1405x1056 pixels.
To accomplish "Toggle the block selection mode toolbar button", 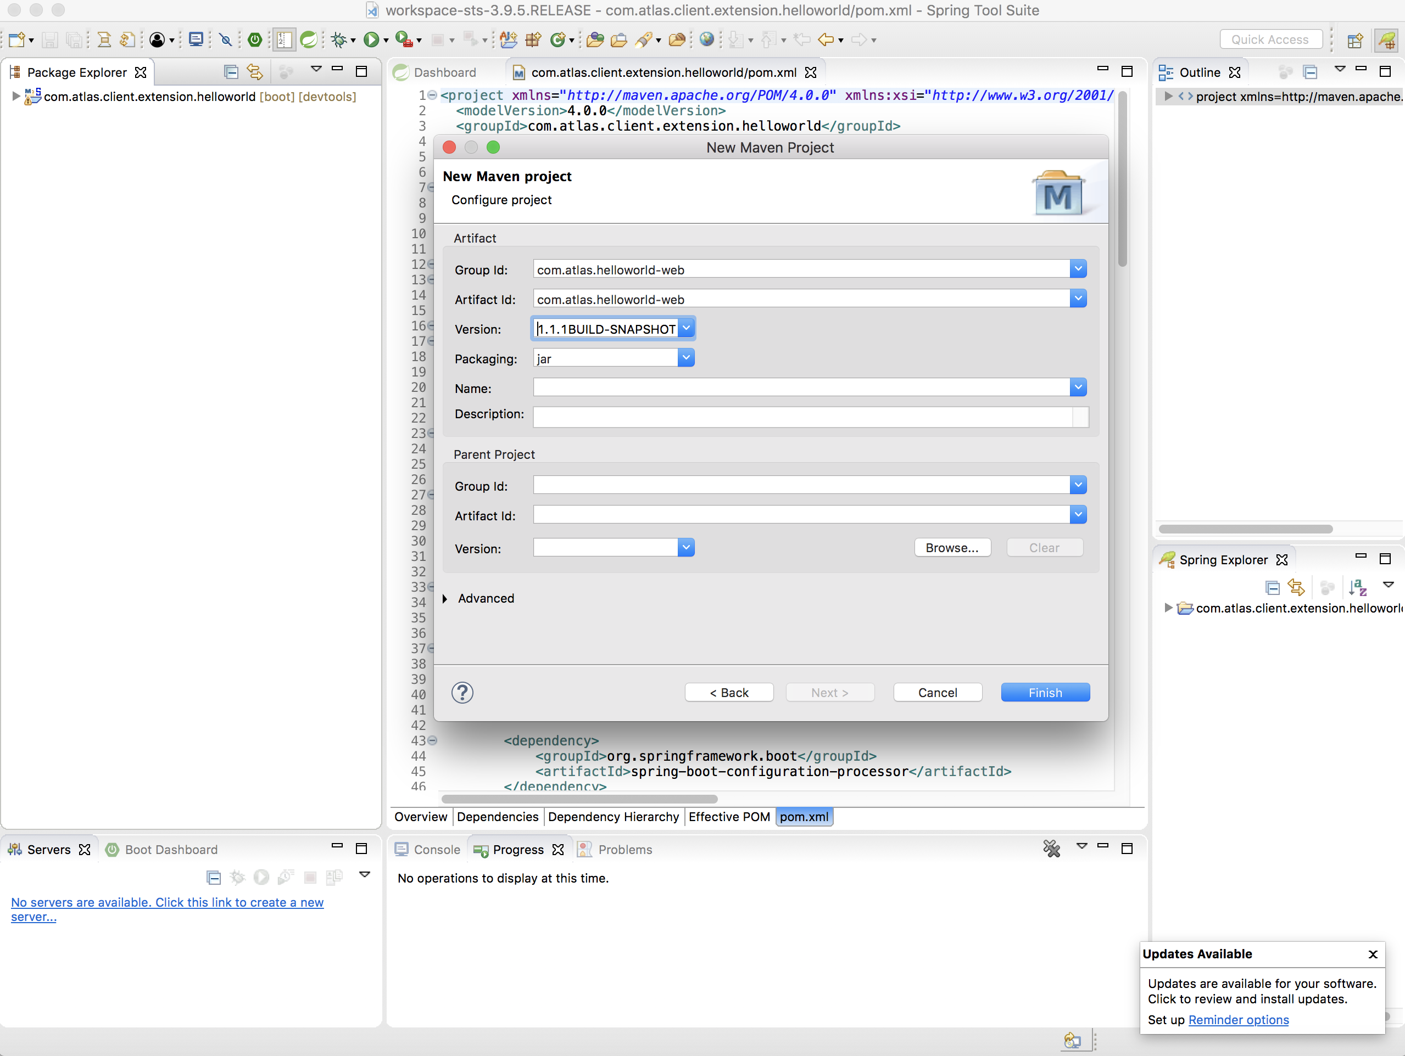I will (284, 40).
